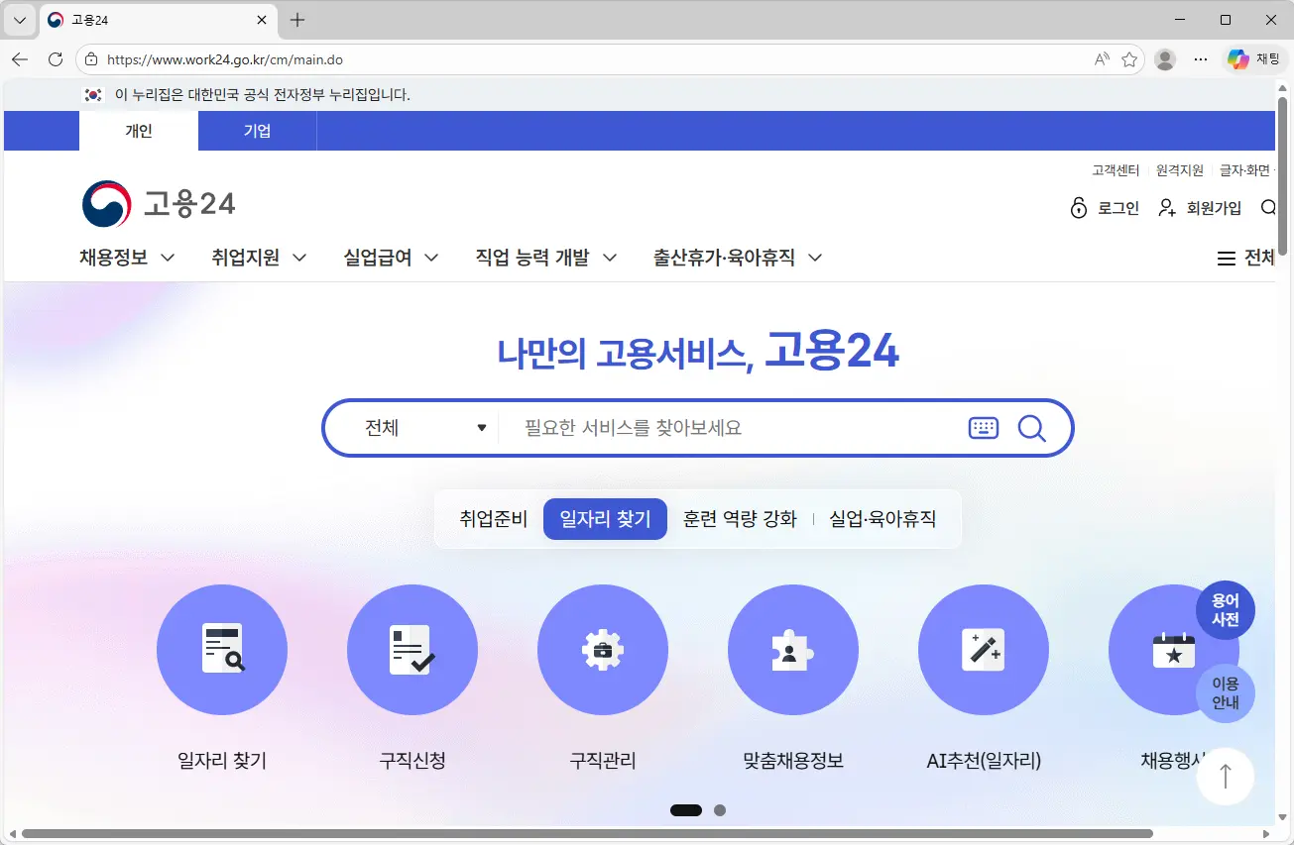Click the magnifier search icon in search bar
Viewport: 1294px width, 845px height.
click(1032, 428)
